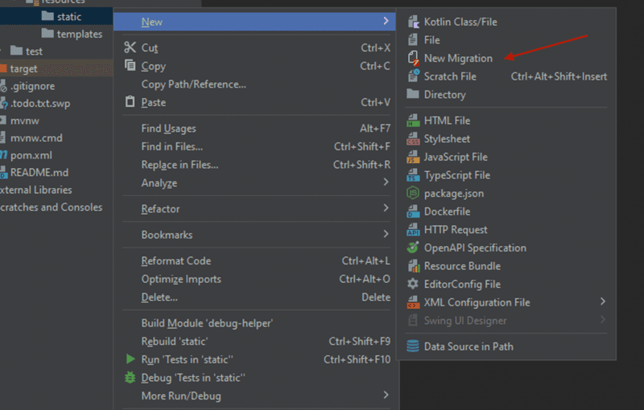
Task: Select README.md file in tree
Action: pyautogui.click(x=39, y=173)
